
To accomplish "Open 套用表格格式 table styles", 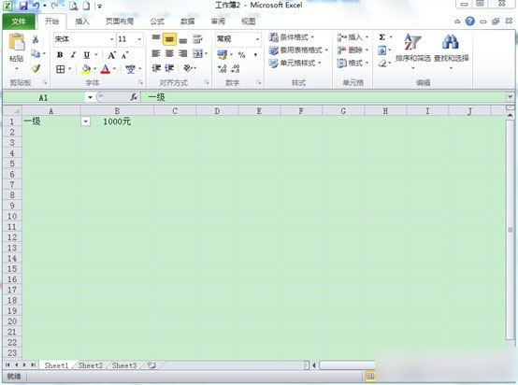I will (298, 50).
